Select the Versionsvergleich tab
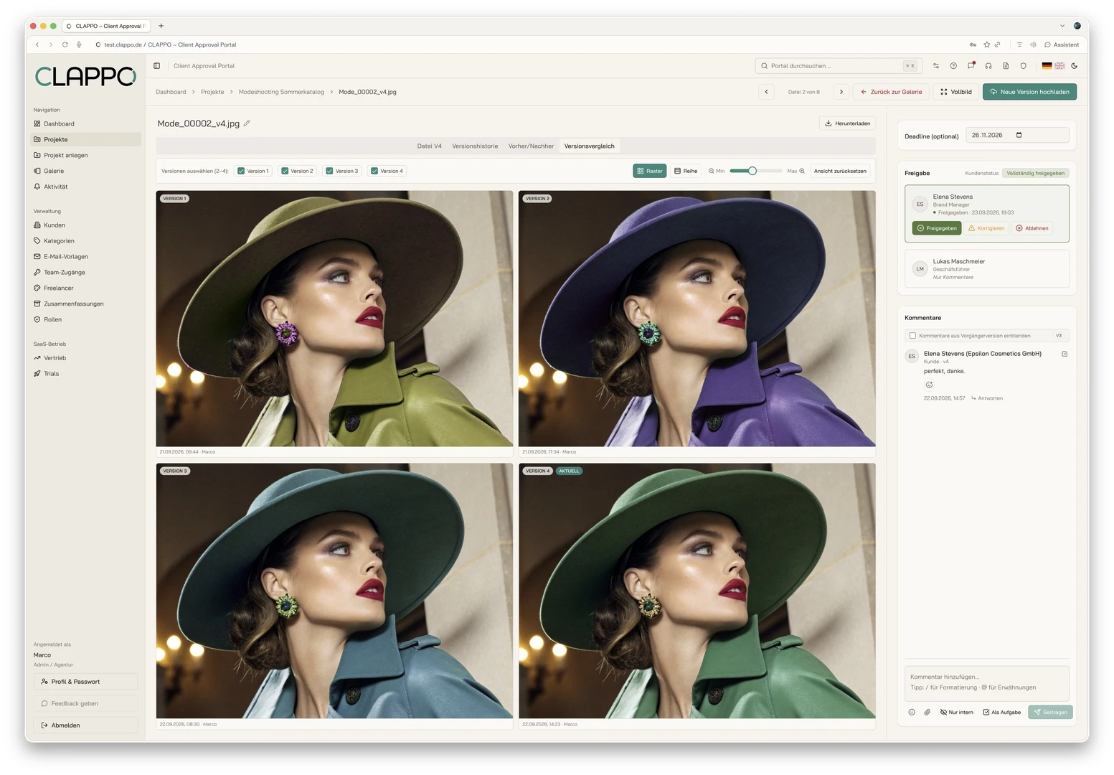 click(589, 146)
